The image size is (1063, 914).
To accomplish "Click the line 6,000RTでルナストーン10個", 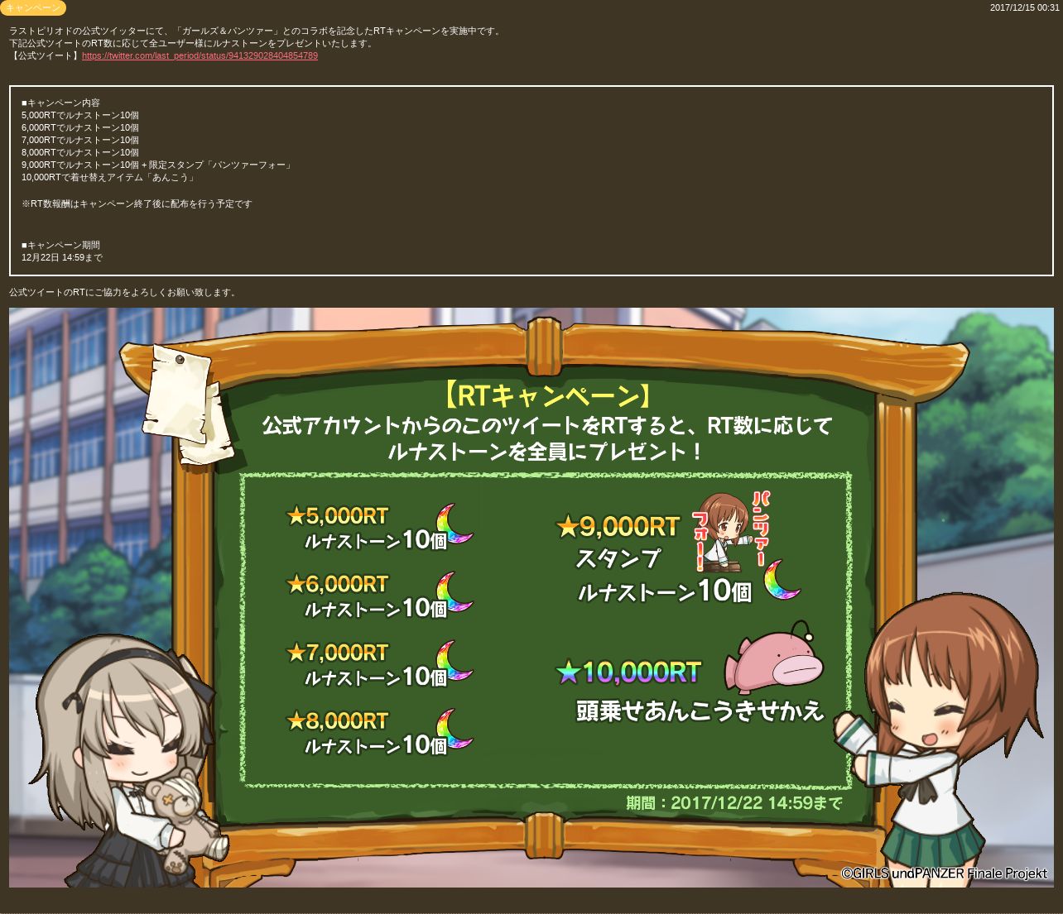I will [80, 127].
